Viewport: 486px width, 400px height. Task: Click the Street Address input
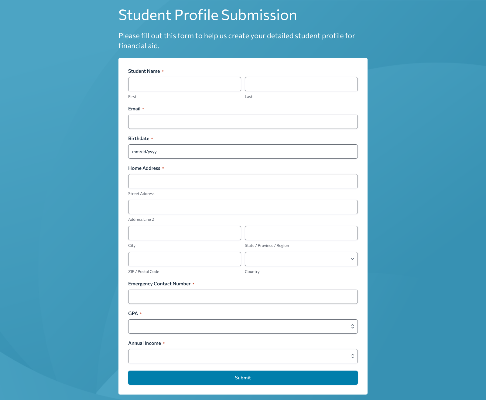(243, 181)
